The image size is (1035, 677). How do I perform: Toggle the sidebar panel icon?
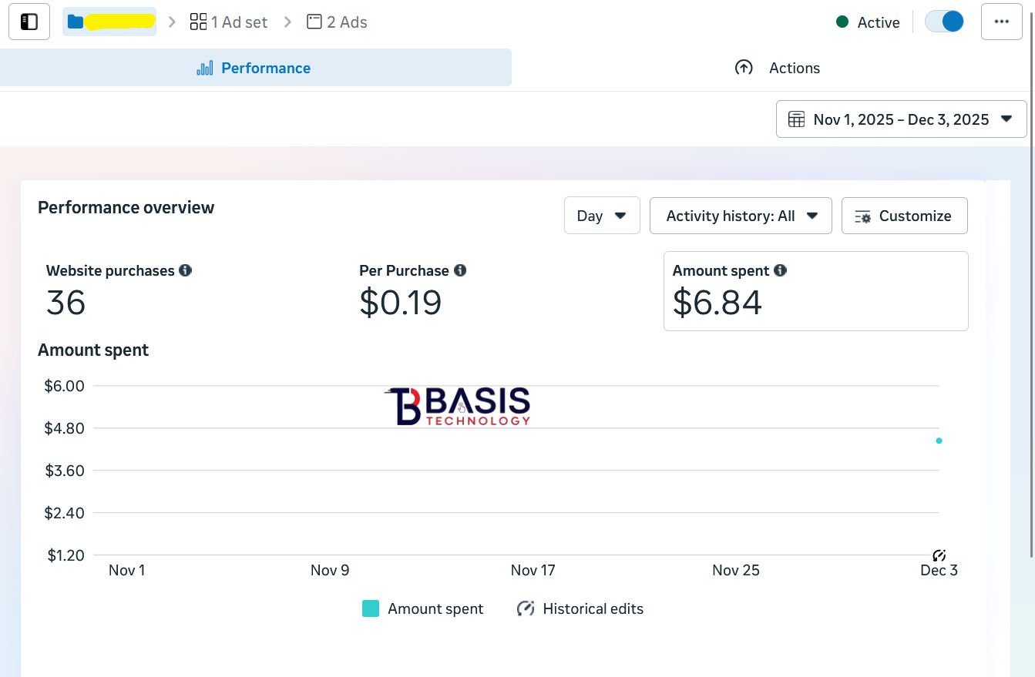click(x=29, y=22)
